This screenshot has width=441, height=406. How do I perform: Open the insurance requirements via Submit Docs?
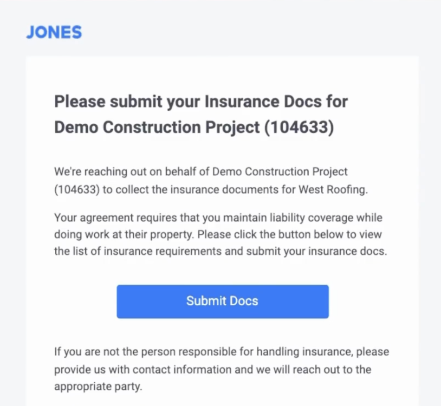click(x=222, y=301)
